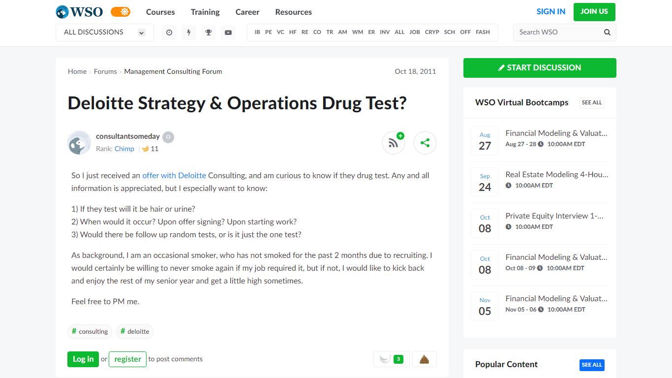
Task: Open Management Consulting Forum breadcrumb
Action: coord(173,71)
